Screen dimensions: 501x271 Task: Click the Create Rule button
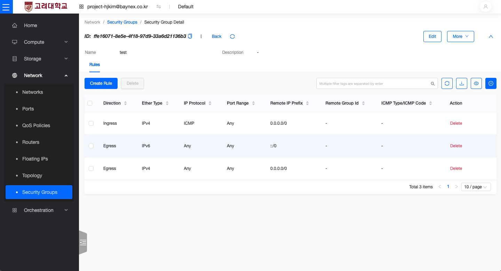101,83
